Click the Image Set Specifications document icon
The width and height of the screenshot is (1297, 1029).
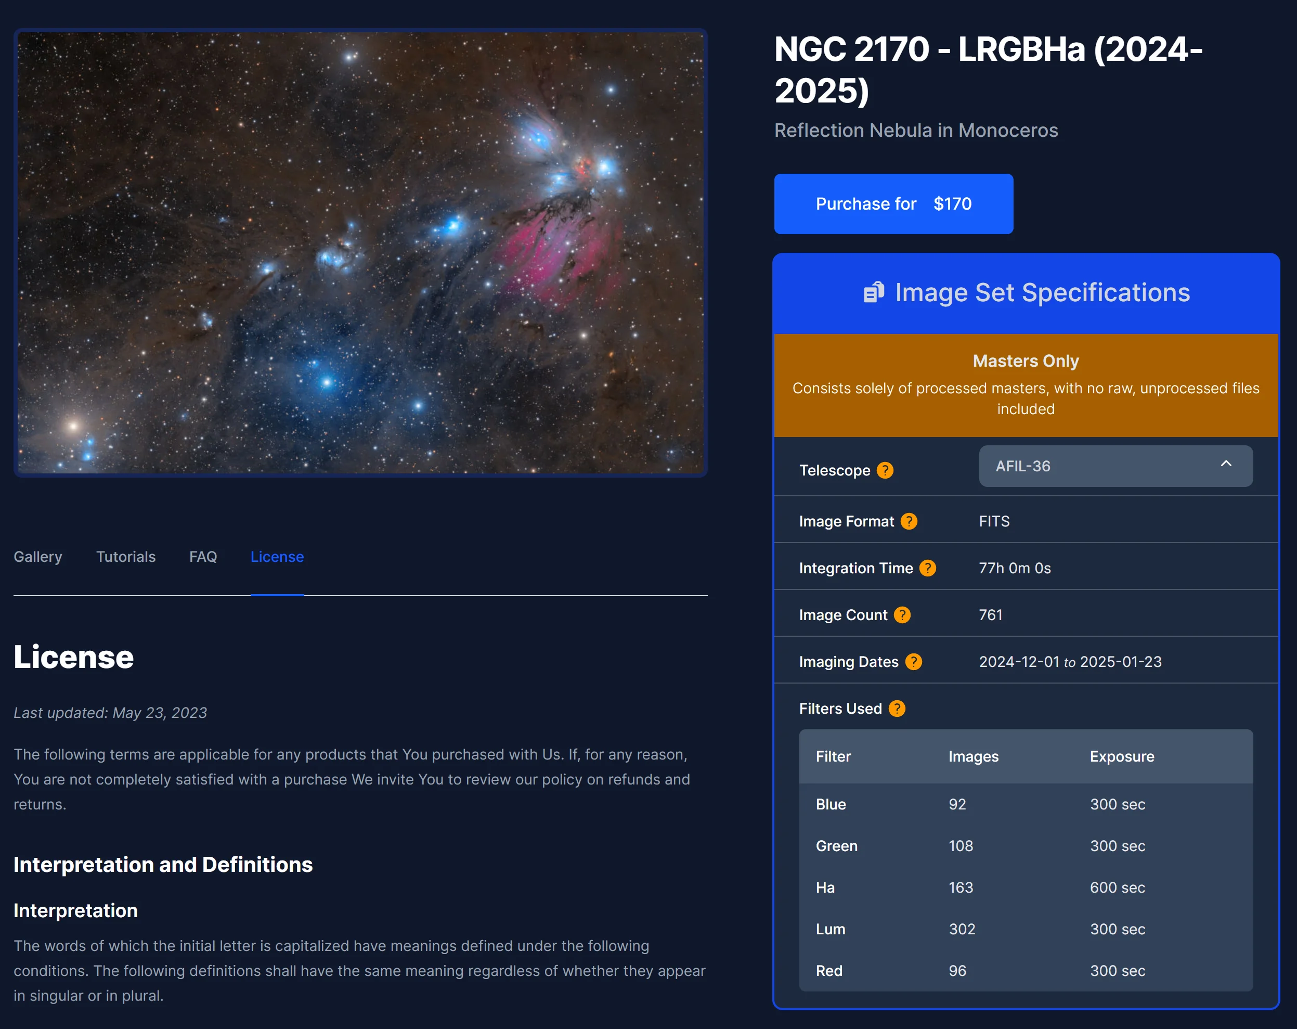click(874, 292)
